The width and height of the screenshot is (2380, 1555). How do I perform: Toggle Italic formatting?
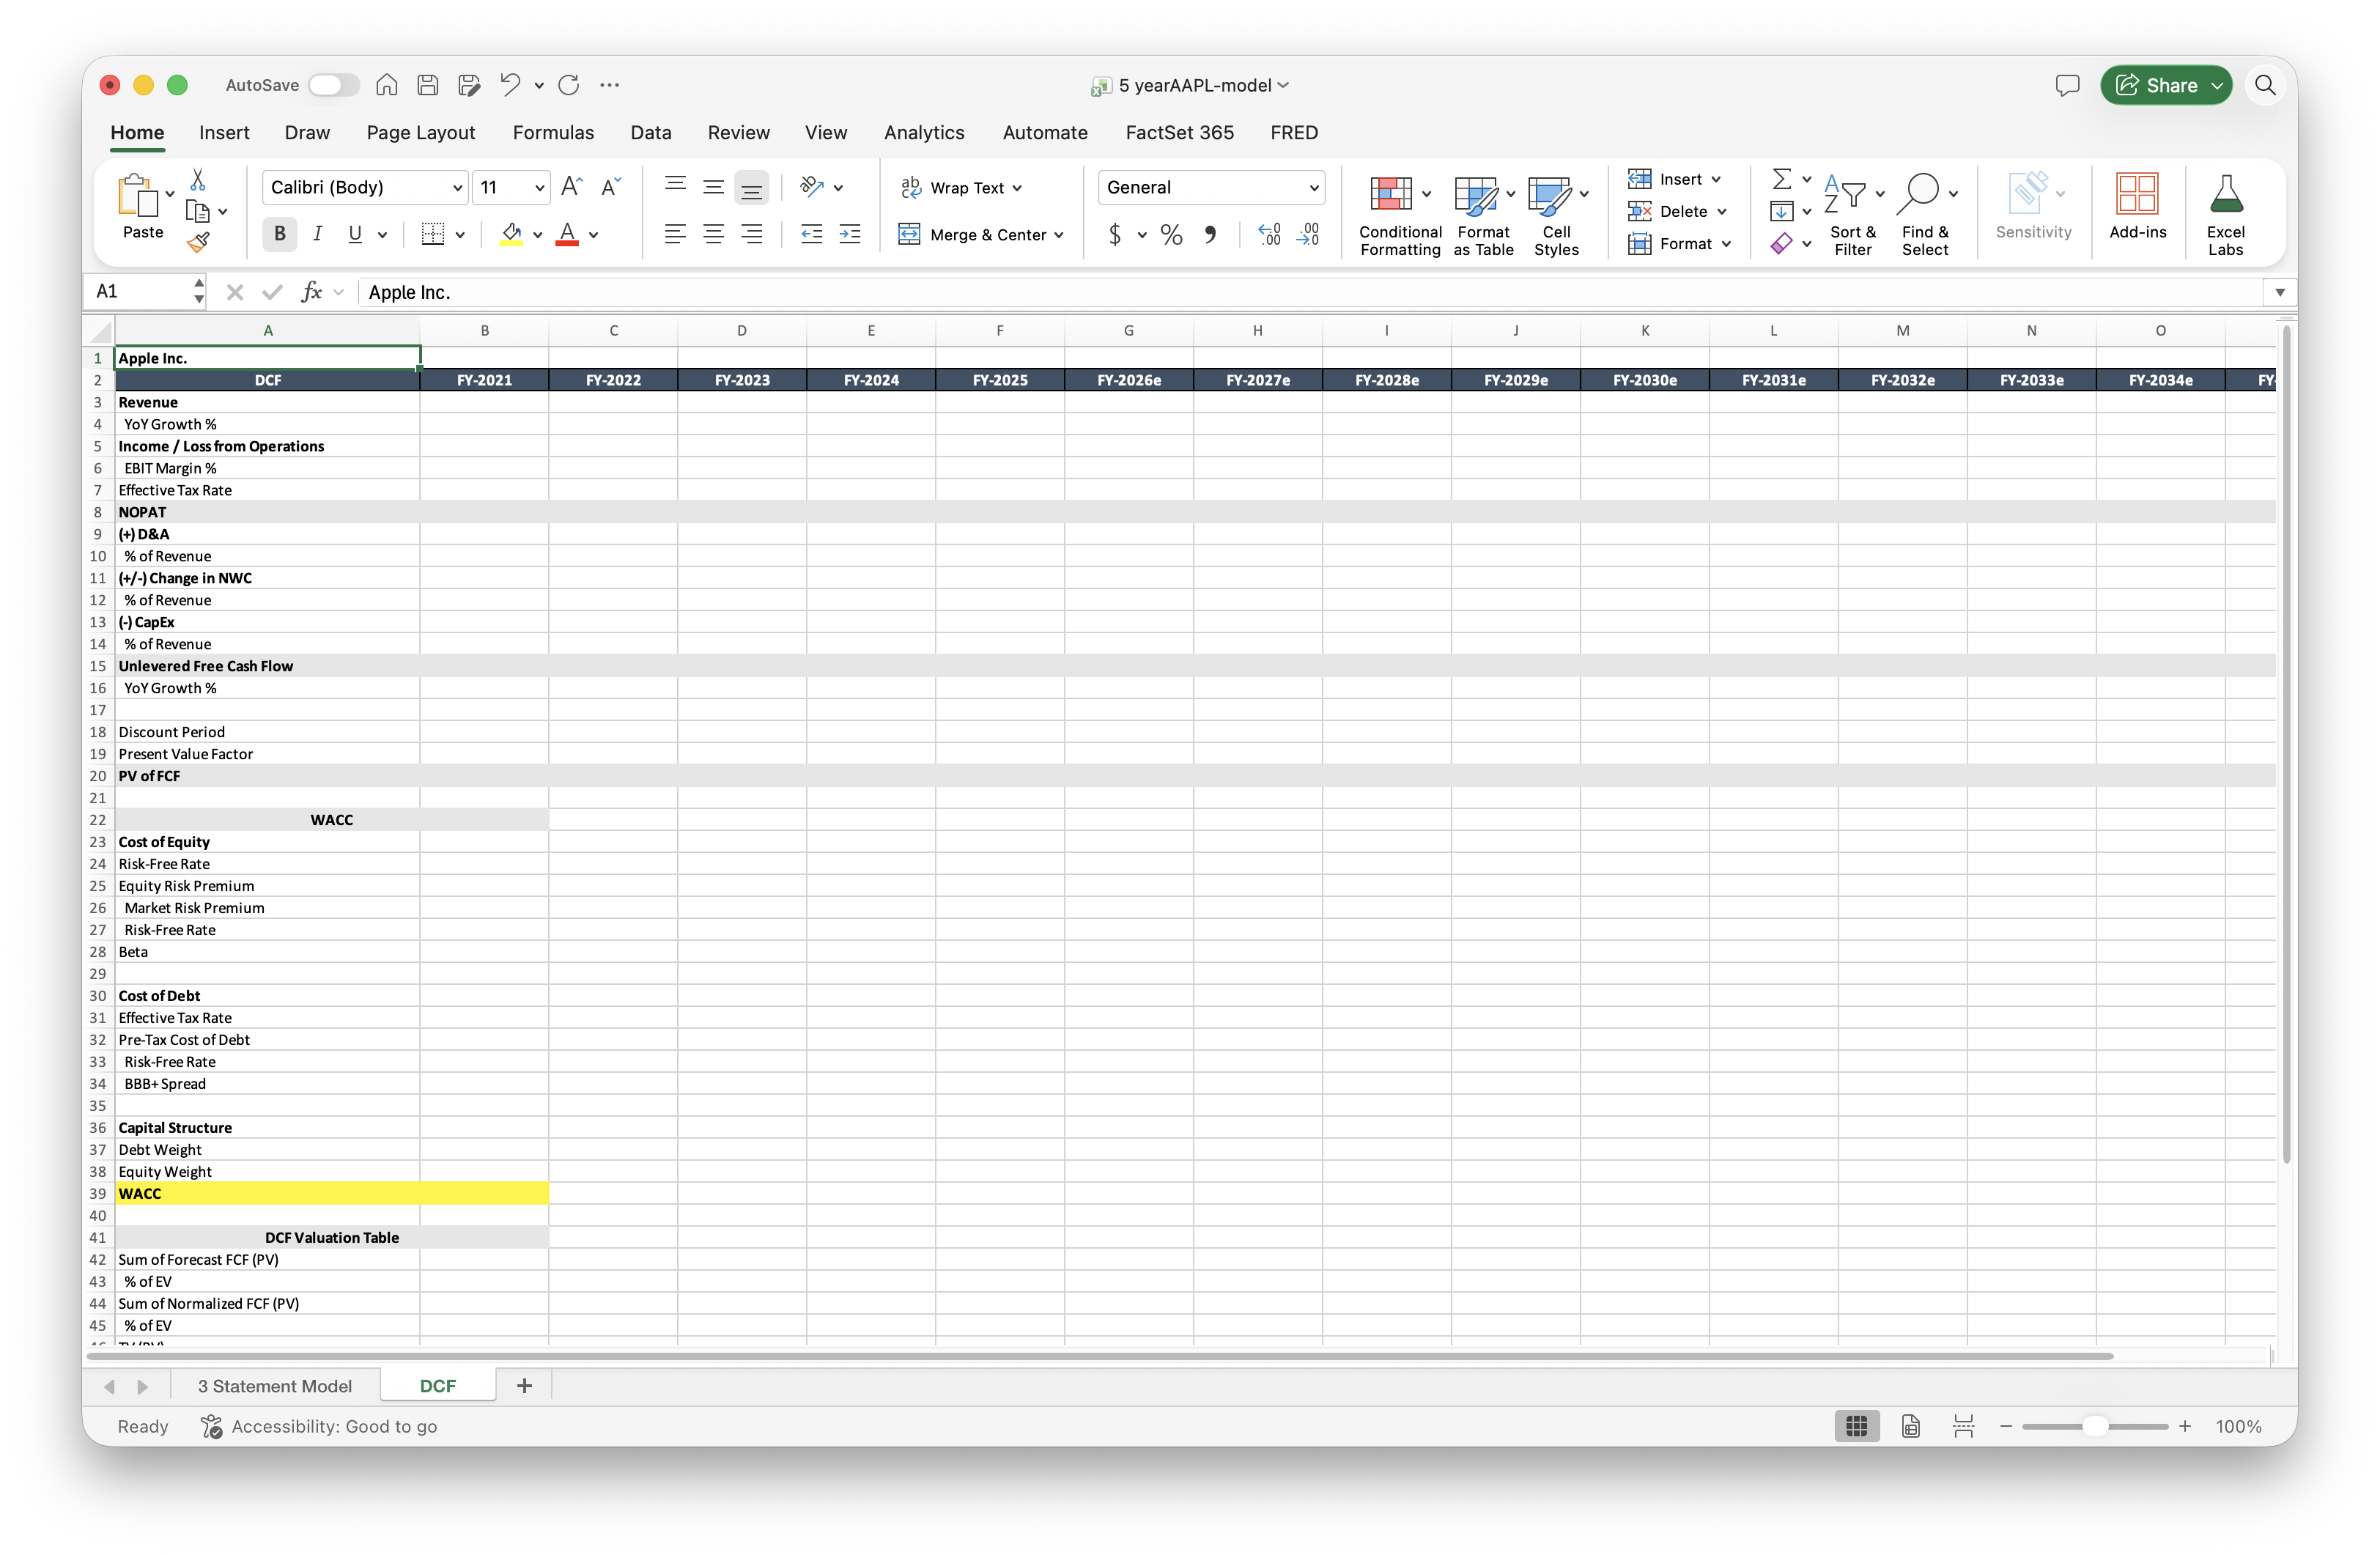click(317, 234)
